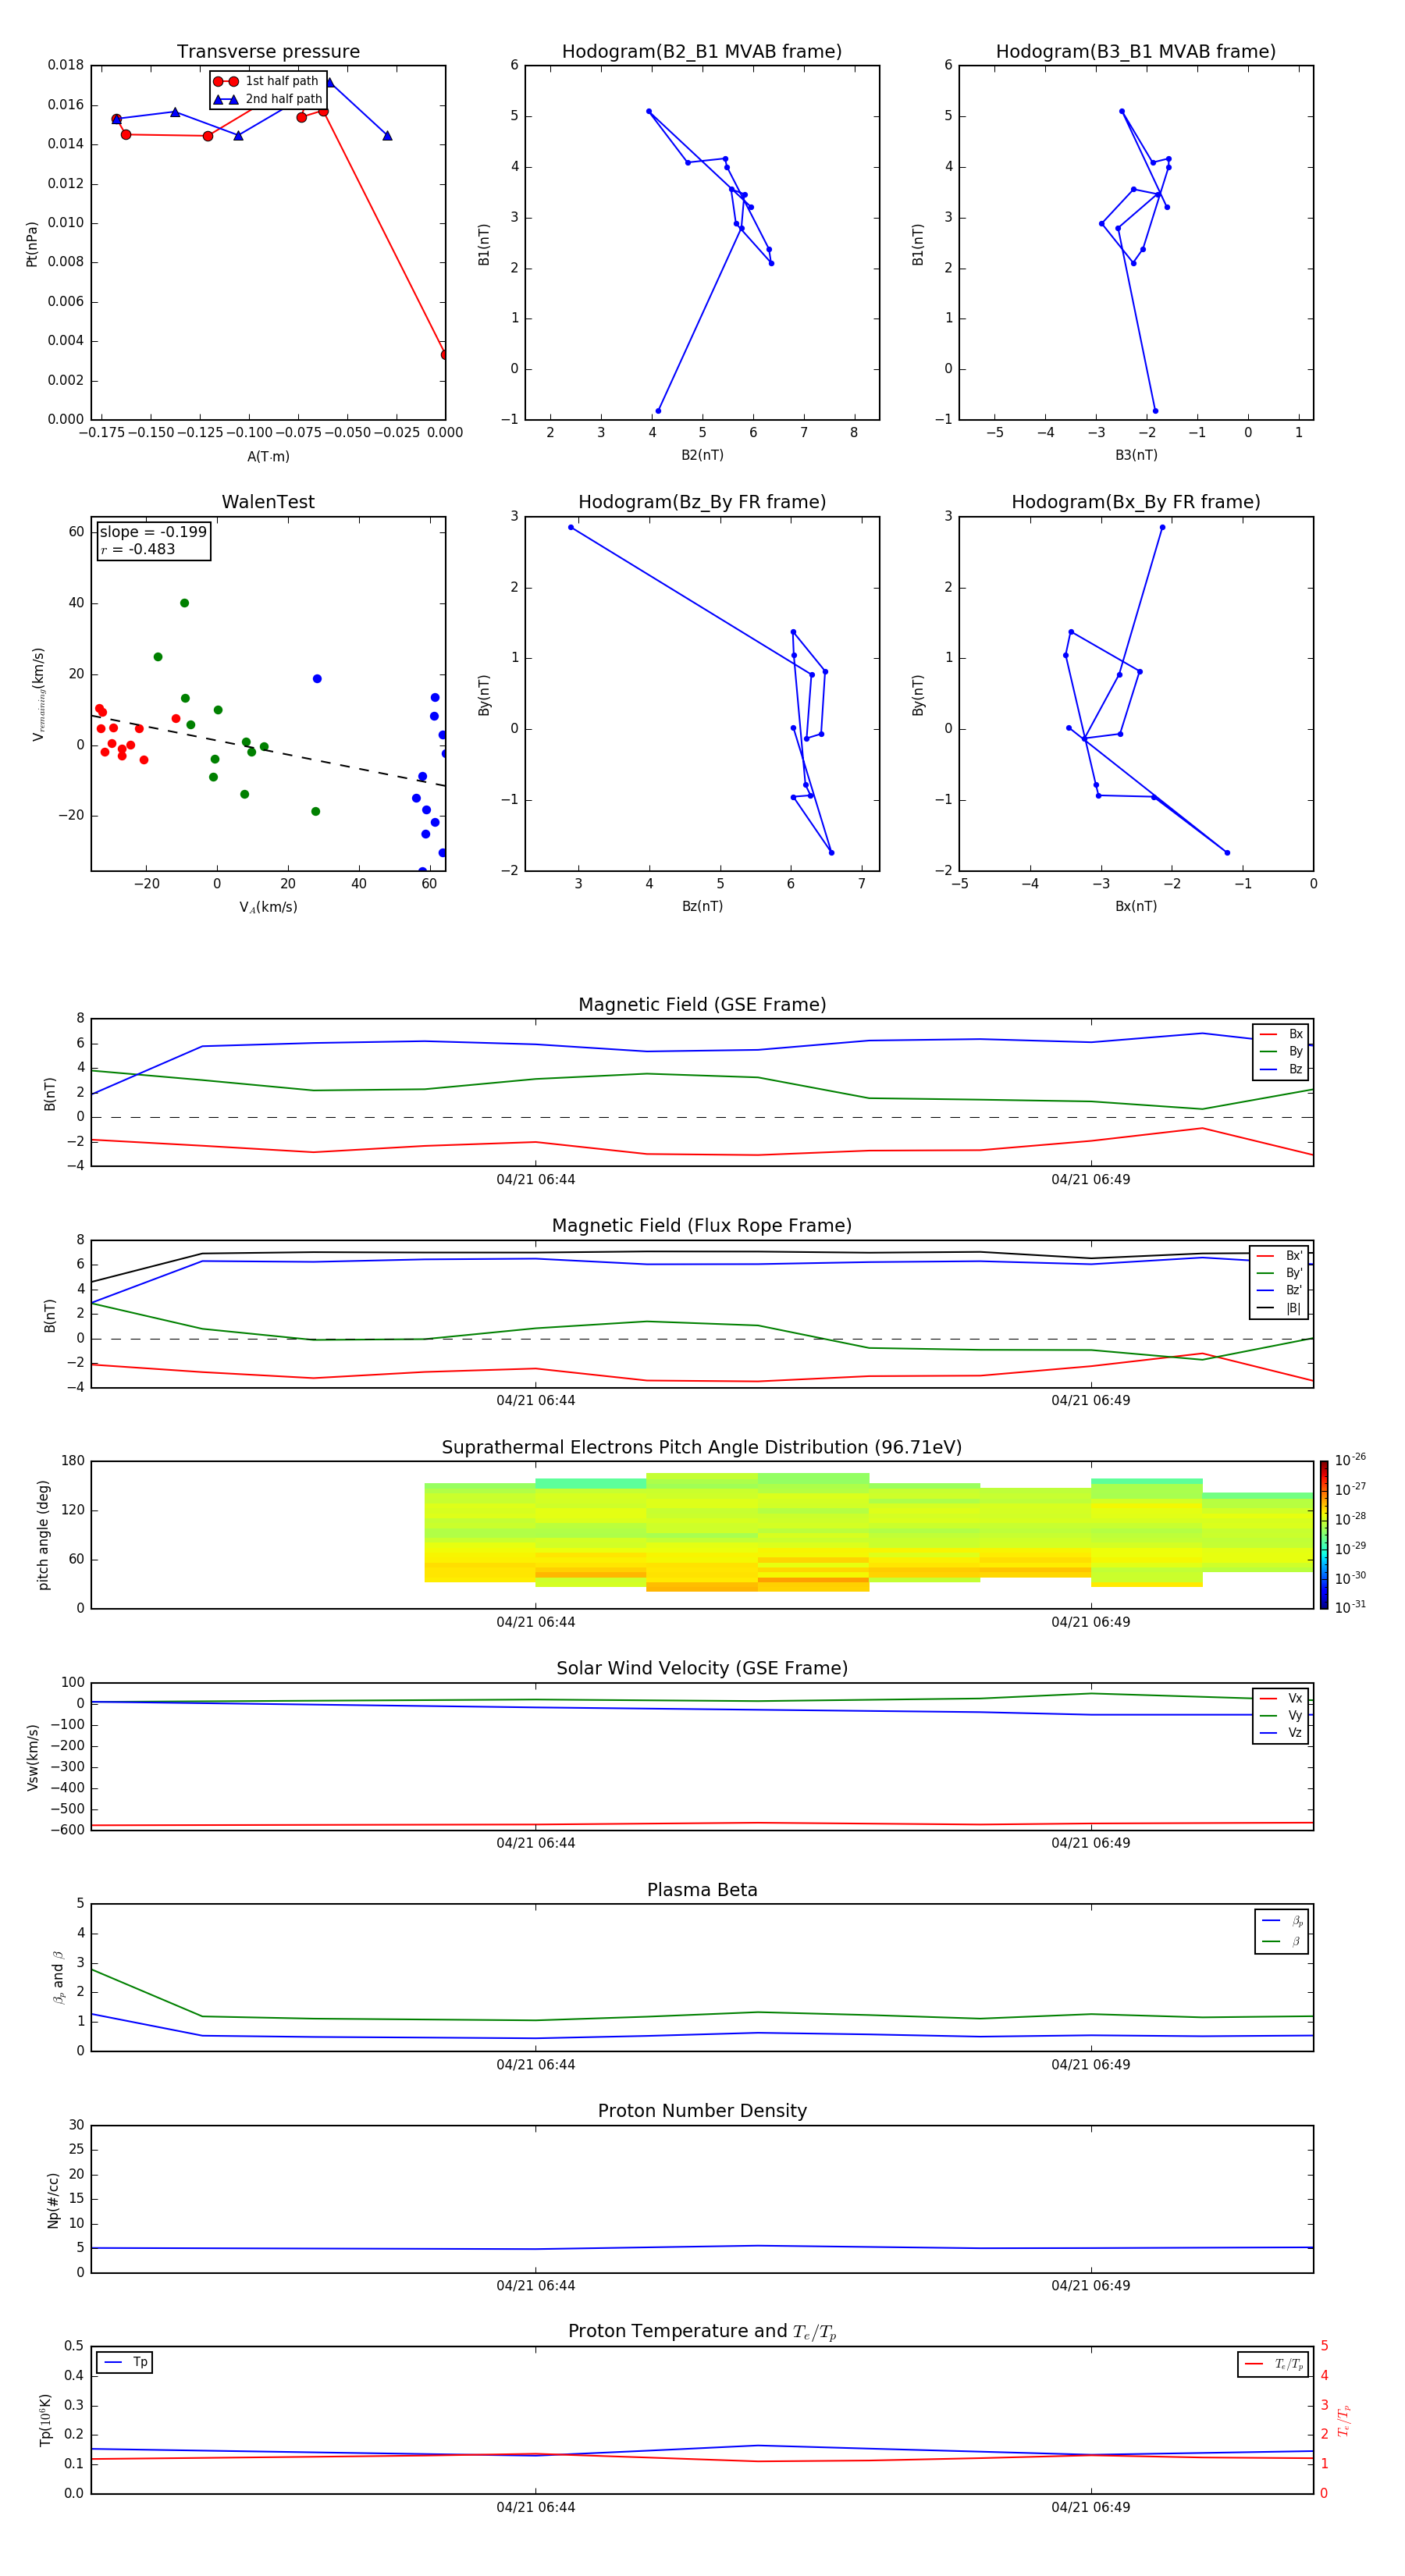The width and height of the screenshot is (1405, 2576).
Task: Click the 'Magnetic Field (Flux Rope Frame)' title
Action: pyautogui.click(x=702, y=1226)
